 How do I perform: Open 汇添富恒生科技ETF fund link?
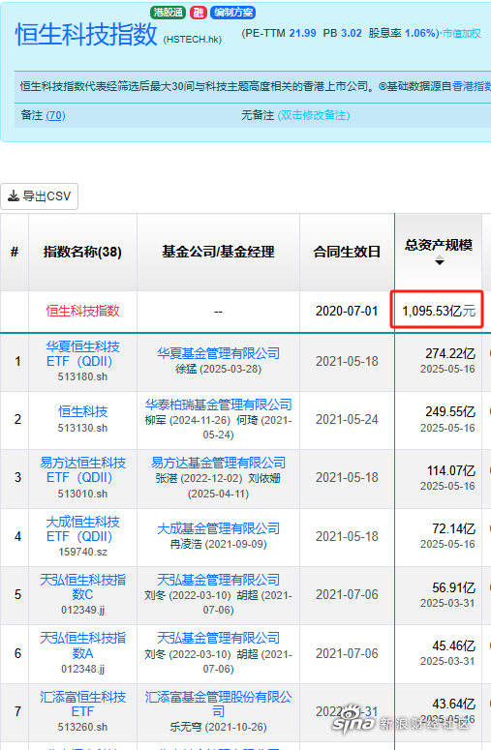82,705
